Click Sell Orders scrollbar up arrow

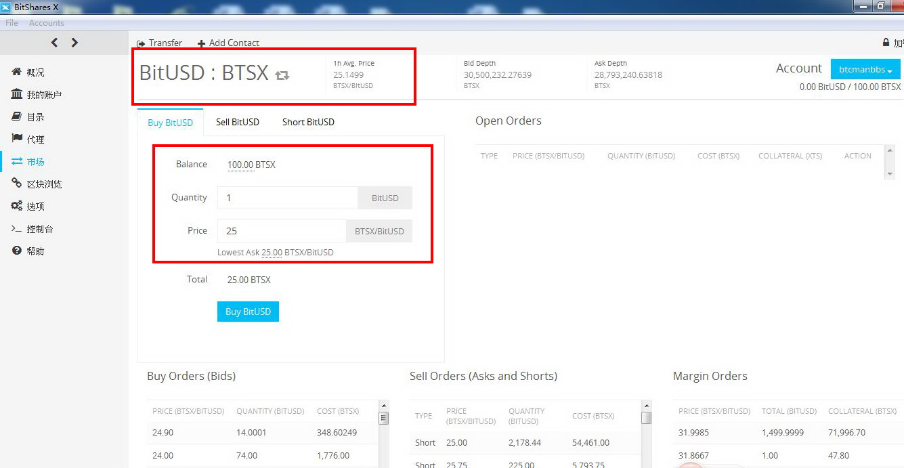pyautogui.click(x=646, y=406)
